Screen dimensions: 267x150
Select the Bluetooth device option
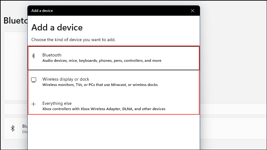coord(114,58)
